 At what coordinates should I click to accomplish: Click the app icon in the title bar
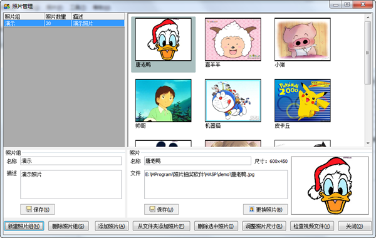[7, 6]
